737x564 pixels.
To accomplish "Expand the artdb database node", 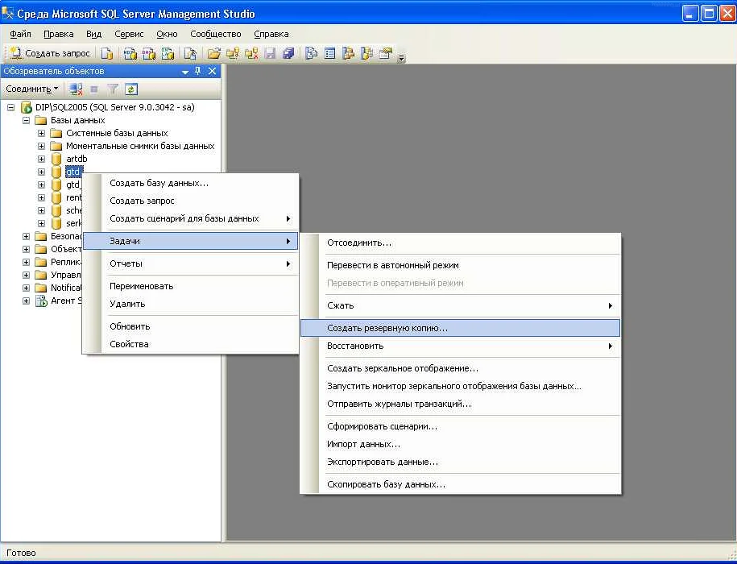I will pos(41,159).
